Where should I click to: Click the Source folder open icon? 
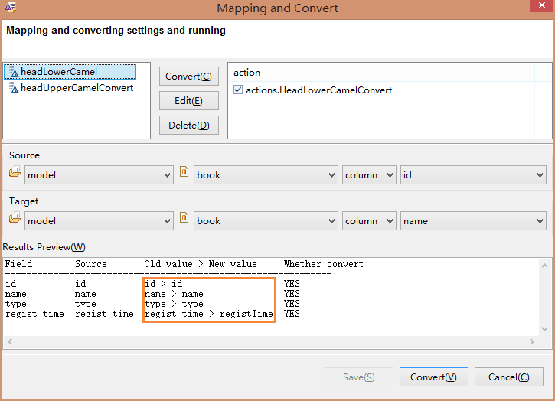coord(15,171)
